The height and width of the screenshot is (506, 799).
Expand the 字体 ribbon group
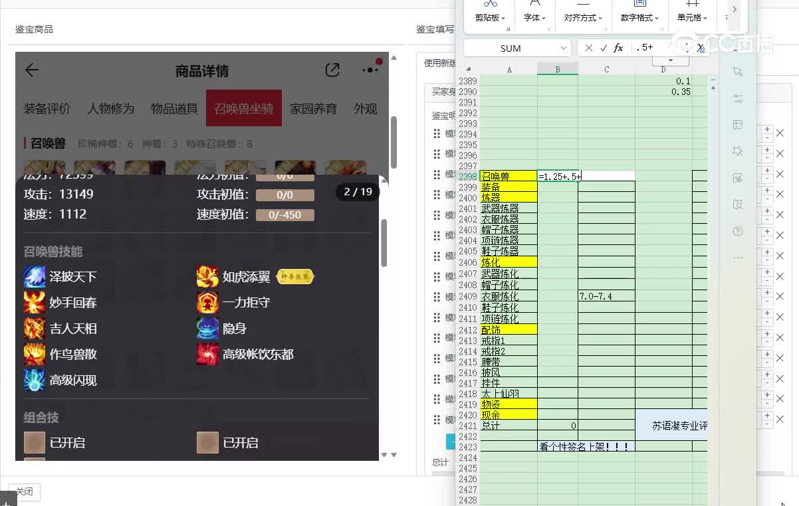534,18
